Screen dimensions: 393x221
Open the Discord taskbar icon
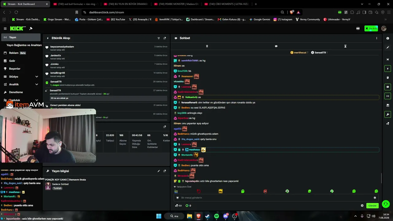[226, 216]
